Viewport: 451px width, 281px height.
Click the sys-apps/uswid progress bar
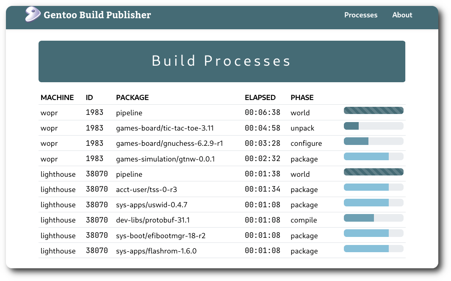click(x=374, y=203)
